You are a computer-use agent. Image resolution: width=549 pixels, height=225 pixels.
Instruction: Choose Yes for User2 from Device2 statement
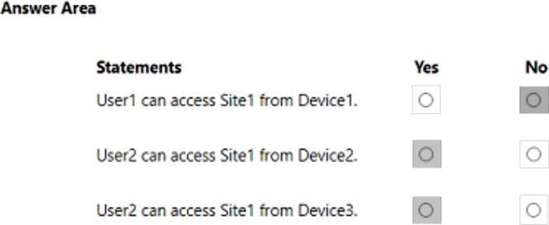click(x=427, y=154)
